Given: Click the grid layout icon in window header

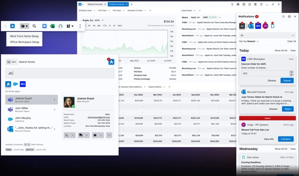Looking at the screenshot, I should coord(244,4).
